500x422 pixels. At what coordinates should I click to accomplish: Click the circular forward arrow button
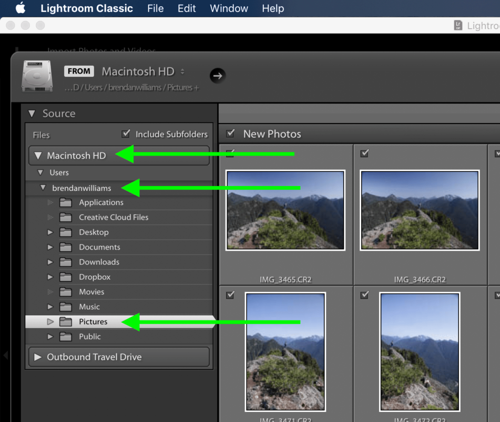tap(218, 75)
